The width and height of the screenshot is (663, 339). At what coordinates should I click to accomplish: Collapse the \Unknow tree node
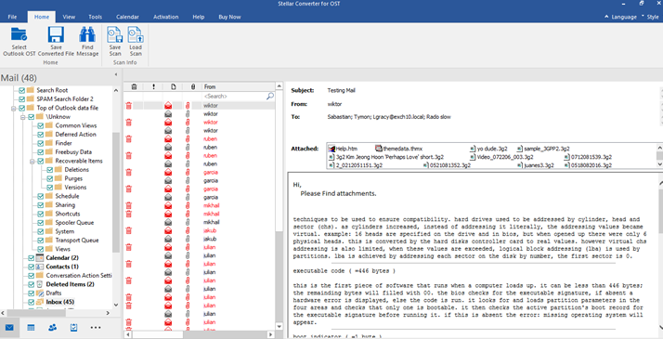click(x=23, y=117)
